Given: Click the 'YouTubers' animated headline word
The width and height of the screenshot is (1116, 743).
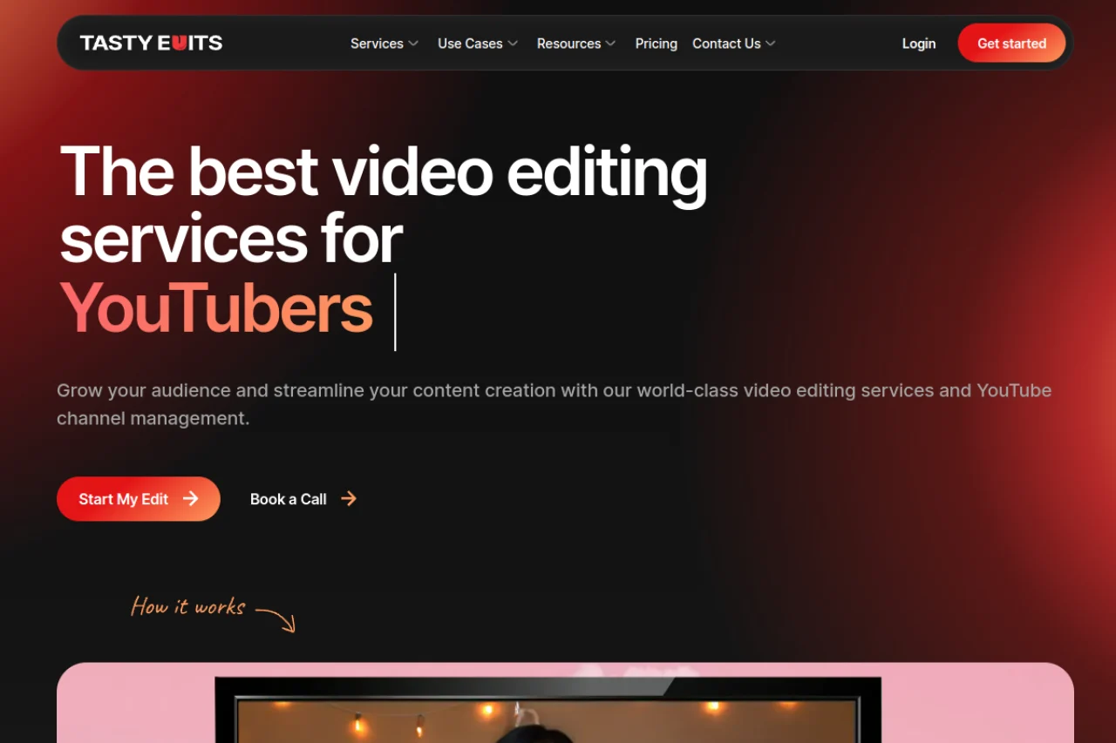Looking at the screenshot, I should pos(216,308).
